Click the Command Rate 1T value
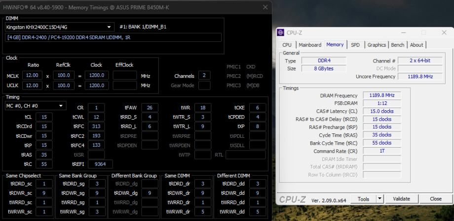The width and height of the screenshot is (454, 221). [382, 151]
